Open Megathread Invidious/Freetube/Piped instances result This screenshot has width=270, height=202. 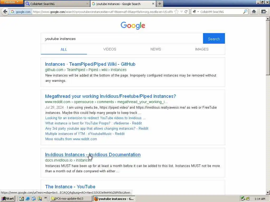(x=110, y=96)
